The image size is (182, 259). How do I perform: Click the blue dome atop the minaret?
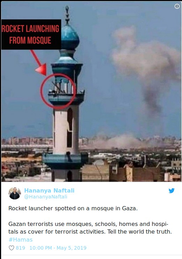click(70, 38)
